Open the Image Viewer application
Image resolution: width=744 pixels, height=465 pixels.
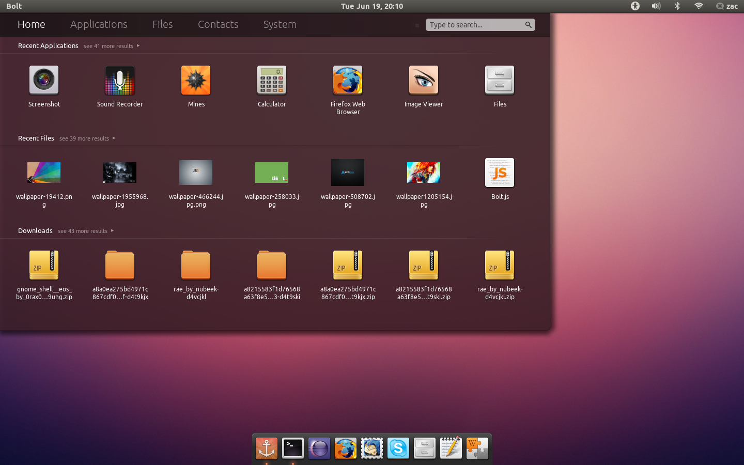tap(423, 80)
